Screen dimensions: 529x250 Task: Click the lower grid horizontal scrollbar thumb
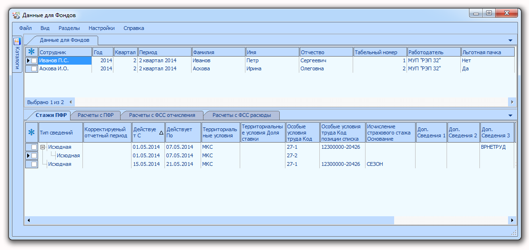pyautogui.click(x=213, y=220)
